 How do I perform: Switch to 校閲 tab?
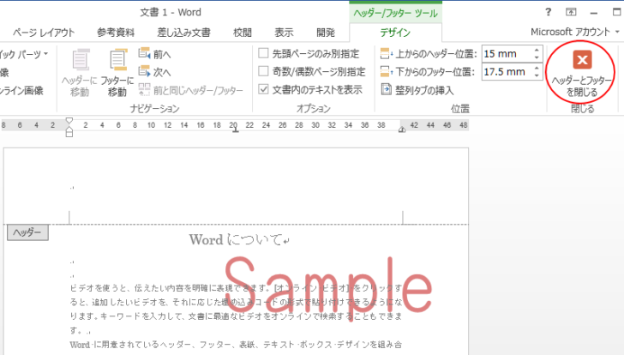(243, 33)
